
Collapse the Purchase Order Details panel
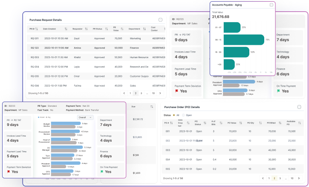point(299,107)
